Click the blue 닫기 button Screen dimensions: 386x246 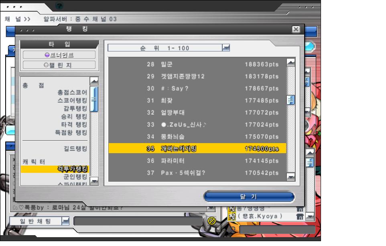[249, 197]
